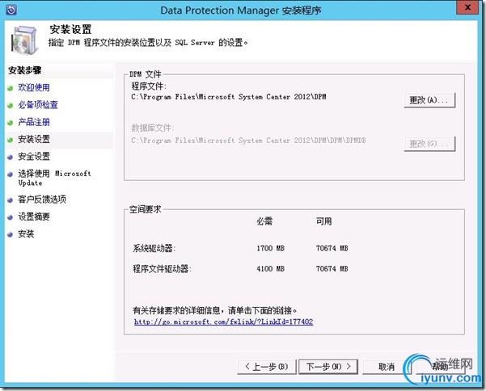This screenshot has height=391, width=486.
Task: Open help with 帮助 button
Action: tap(441, 367)
